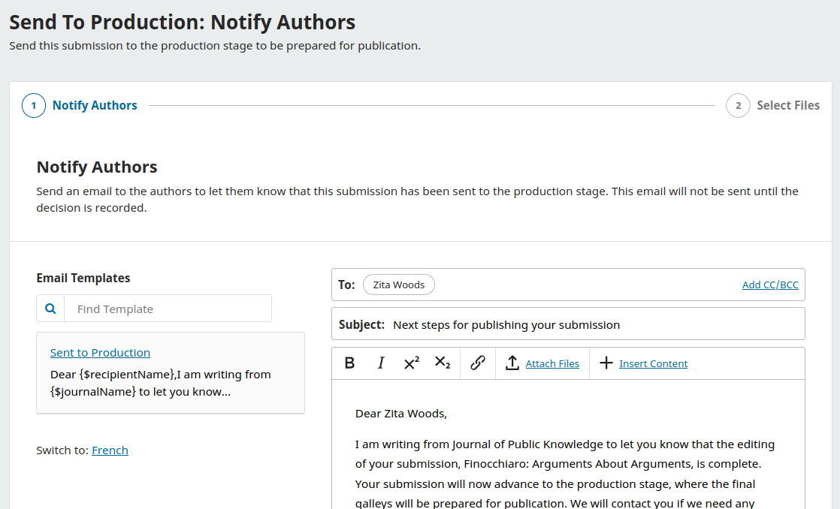The height and width of the screenshot is (509, 840).
Task: Click the Subject field text
Action: (506, 325)
